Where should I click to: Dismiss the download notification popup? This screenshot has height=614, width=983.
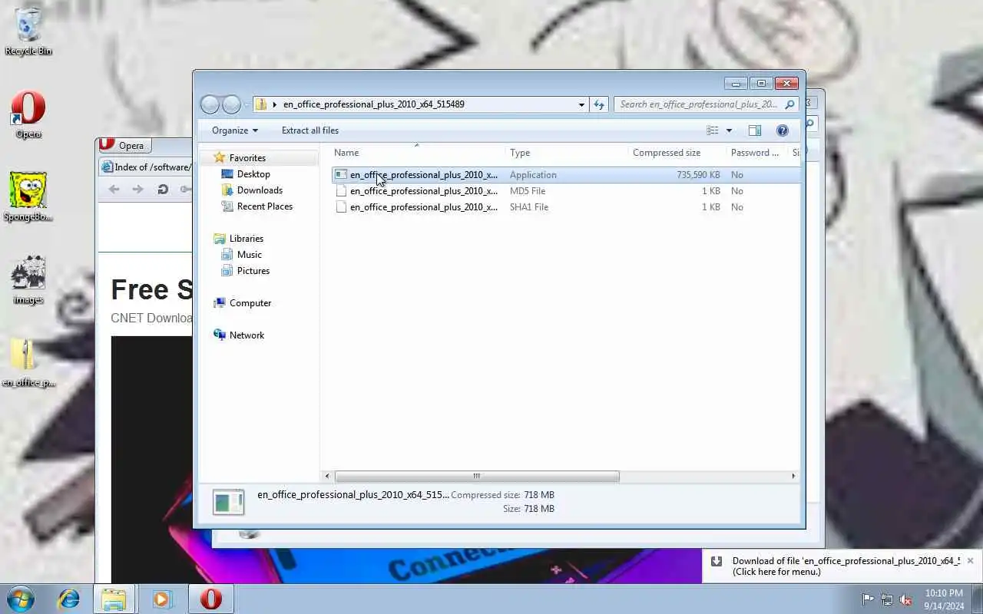point(970,561)
